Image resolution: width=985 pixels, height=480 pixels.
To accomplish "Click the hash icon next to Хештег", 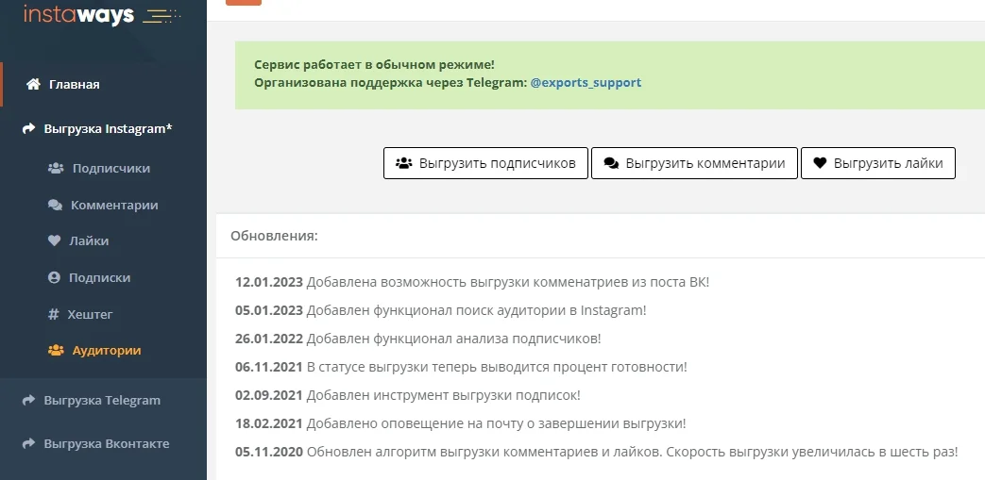I will click(x=54, y=314).
